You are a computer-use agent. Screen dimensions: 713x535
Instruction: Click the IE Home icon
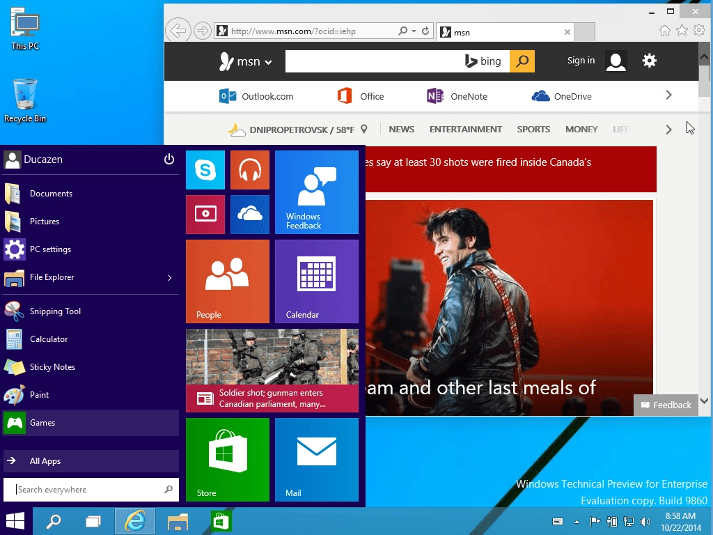click(x=665, y=31)
